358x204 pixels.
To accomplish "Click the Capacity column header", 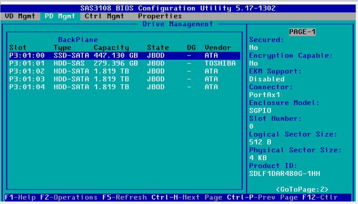I will (x=111, y=48).
